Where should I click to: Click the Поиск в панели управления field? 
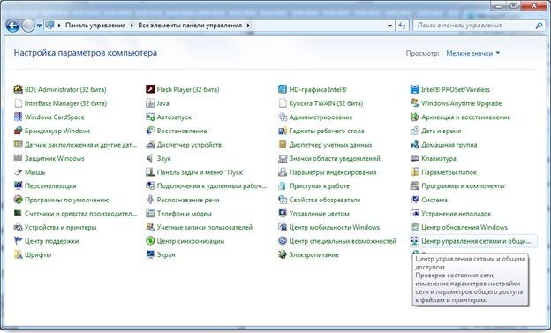pos(475,26)
